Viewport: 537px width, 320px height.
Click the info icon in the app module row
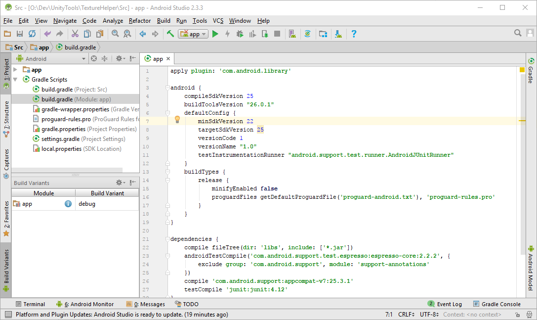pyautogui.click(x=68, y=204)
